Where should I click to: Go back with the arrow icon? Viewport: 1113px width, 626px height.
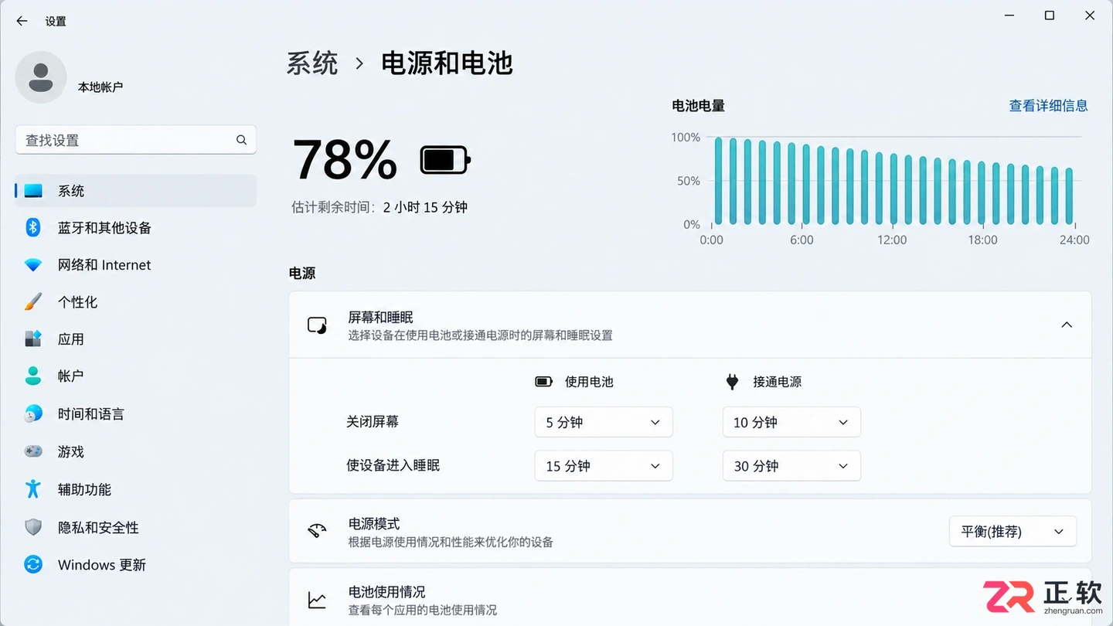click(22, 21)
